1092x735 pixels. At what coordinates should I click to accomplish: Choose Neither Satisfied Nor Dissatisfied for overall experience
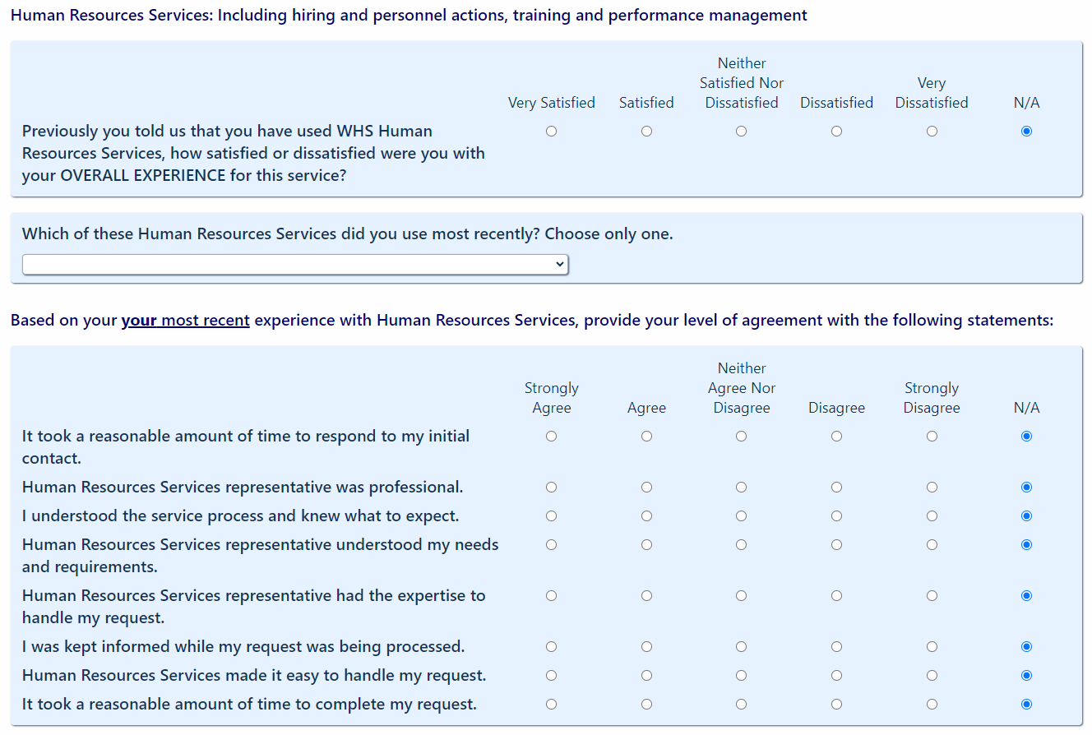click(x=741, y=132)
